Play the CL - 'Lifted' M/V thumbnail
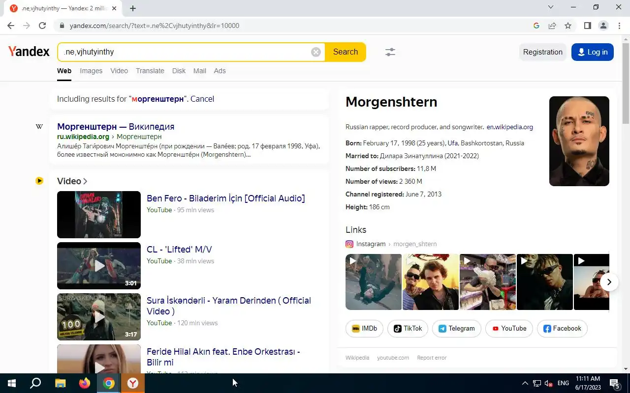The image size is (630, 393). click(x=99, y=266)
